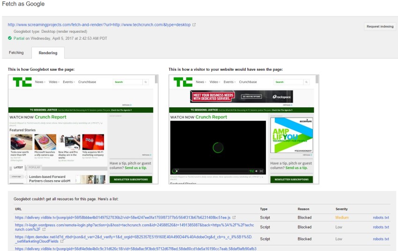Click search magnifier in Googlebot preview
The width and height of the screenshot is (398, 251).
coord(146,82)
